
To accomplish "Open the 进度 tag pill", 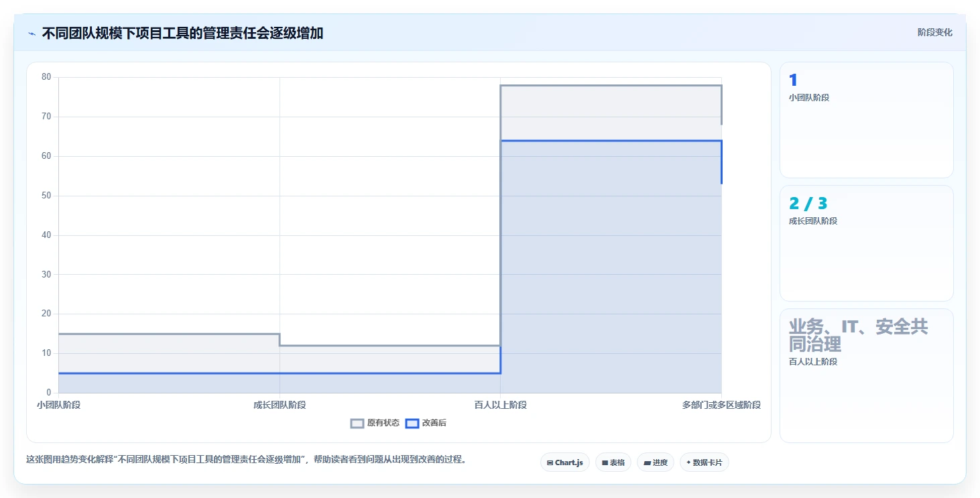I will [x=656, y=462].
